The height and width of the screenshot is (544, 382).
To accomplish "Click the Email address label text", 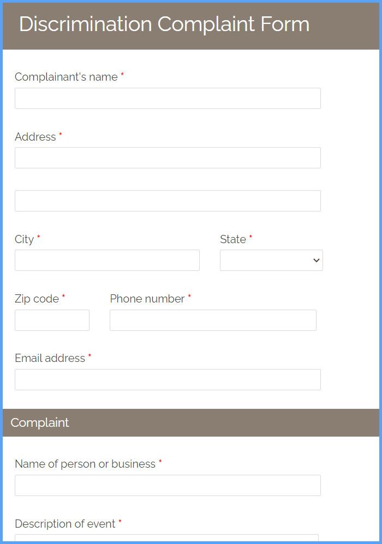I will point(50,358).
